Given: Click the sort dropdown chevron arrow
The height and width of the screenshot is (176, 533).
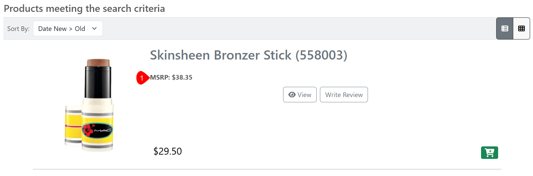Looking at the screenshot, I should pos(94,29).
